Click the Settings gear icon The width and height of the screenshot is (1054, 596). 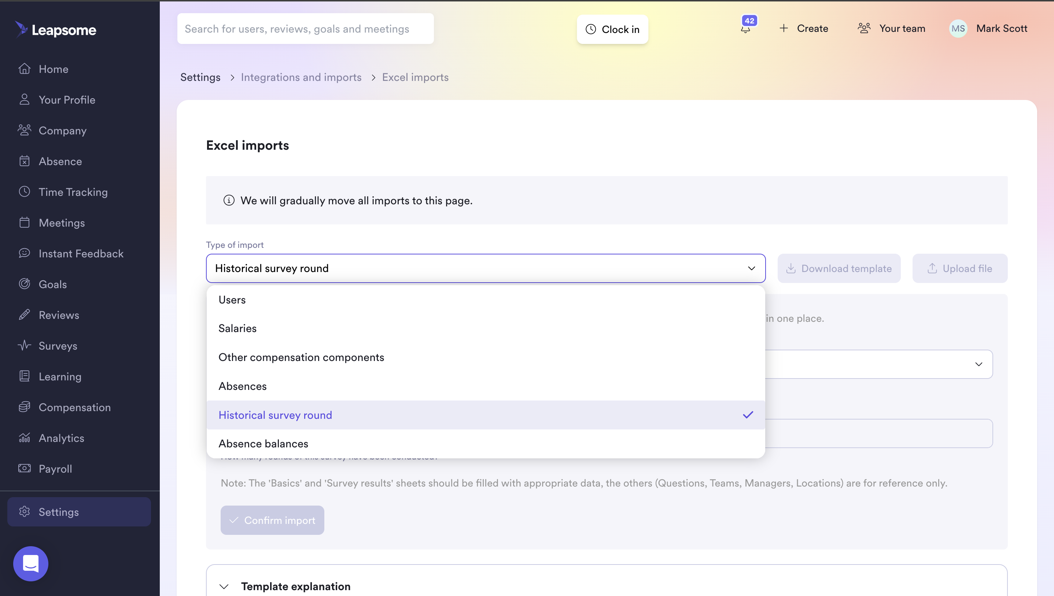point(25,512)
